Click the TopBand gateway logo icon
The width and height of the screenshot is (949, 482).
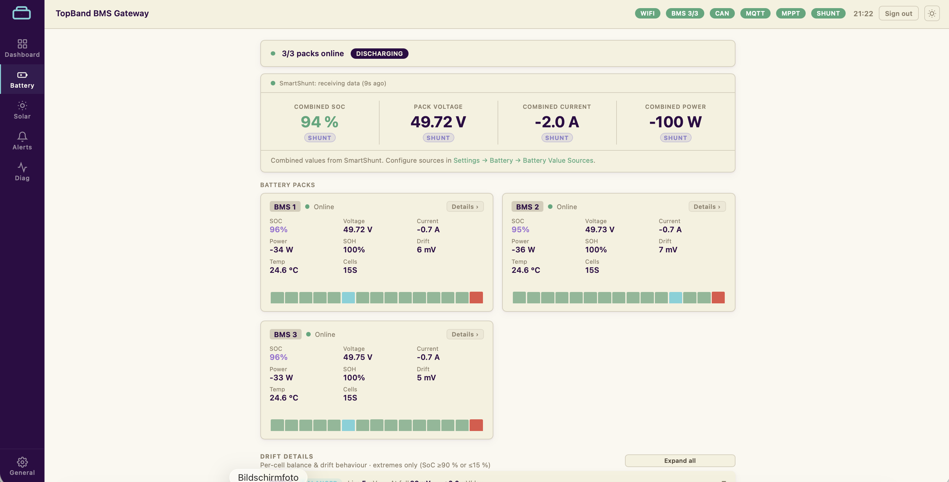[x=22, y=13]
